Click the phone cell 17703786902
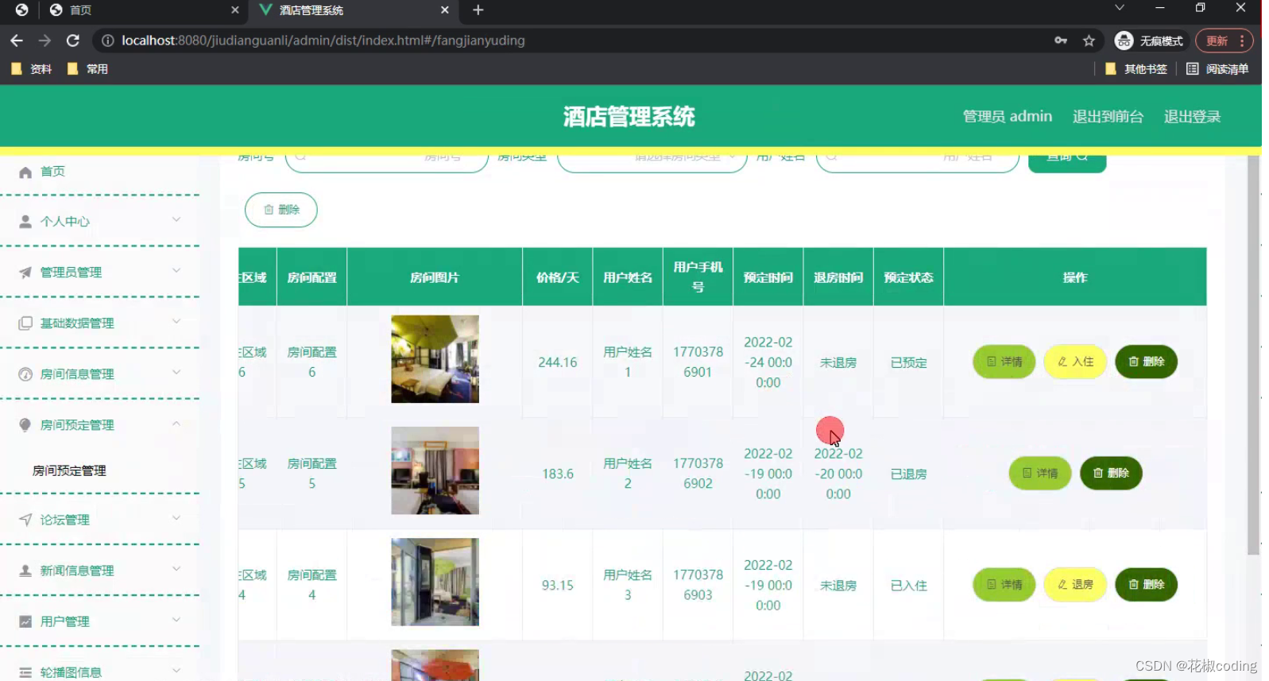Viewport: 1269px width, 681px height. pos(698,474)
